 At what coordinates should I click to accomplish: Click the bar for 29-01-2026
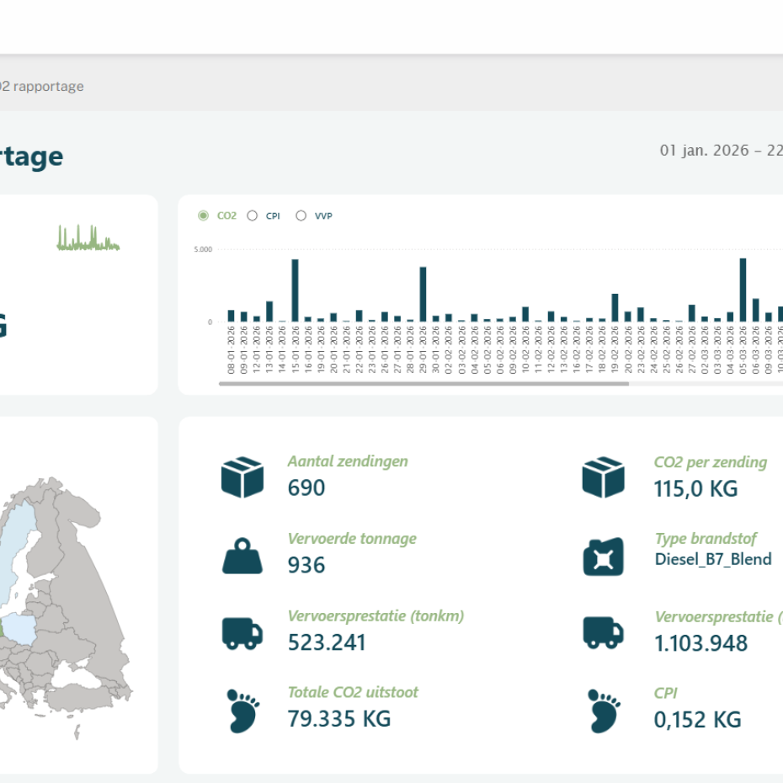tap(423, 294)
